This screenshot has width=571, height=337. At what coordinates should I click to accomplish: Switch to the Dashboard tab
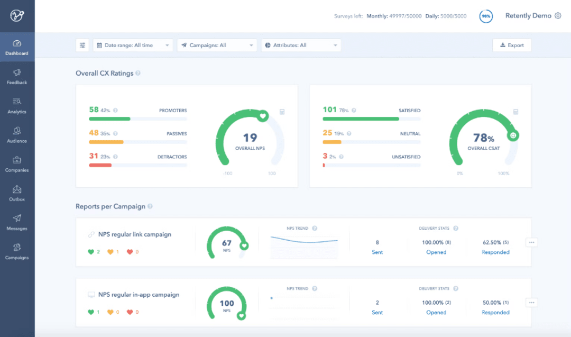(x=17, y=48)
